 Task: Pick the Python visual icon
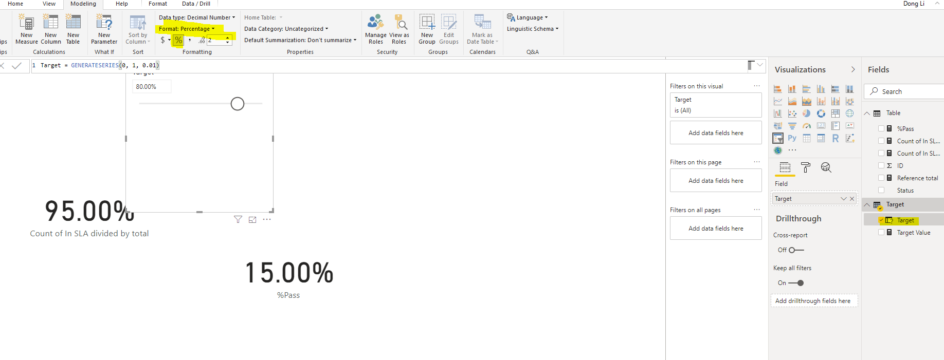click(792, 138)
